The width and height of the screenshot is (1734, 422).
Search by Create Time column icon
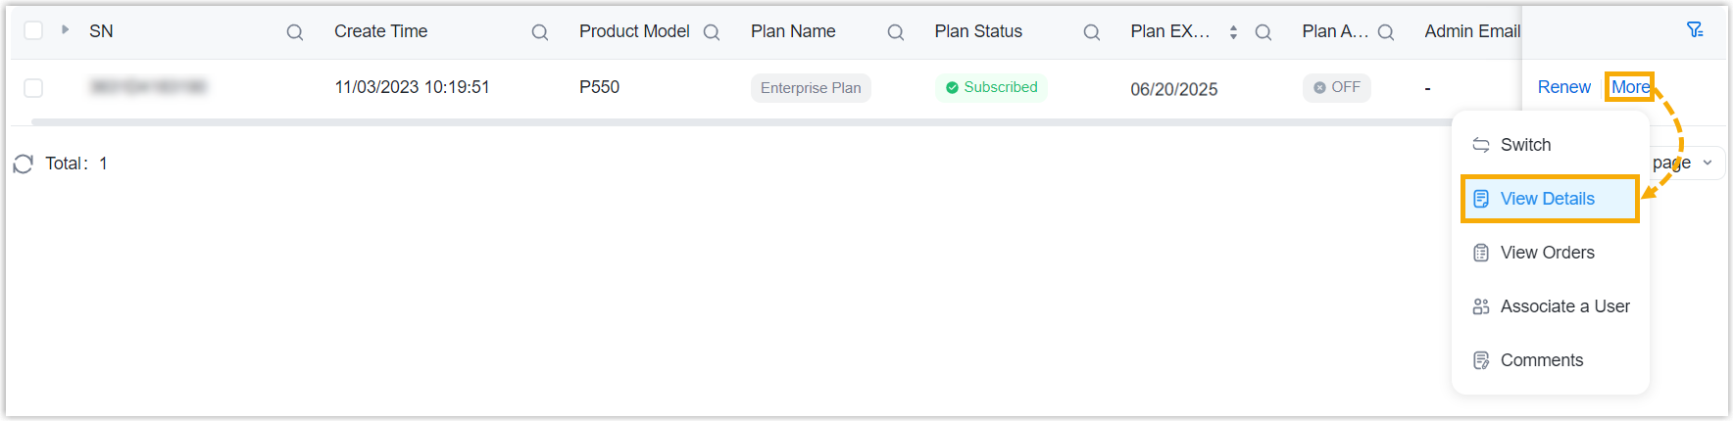pos(539,32)
